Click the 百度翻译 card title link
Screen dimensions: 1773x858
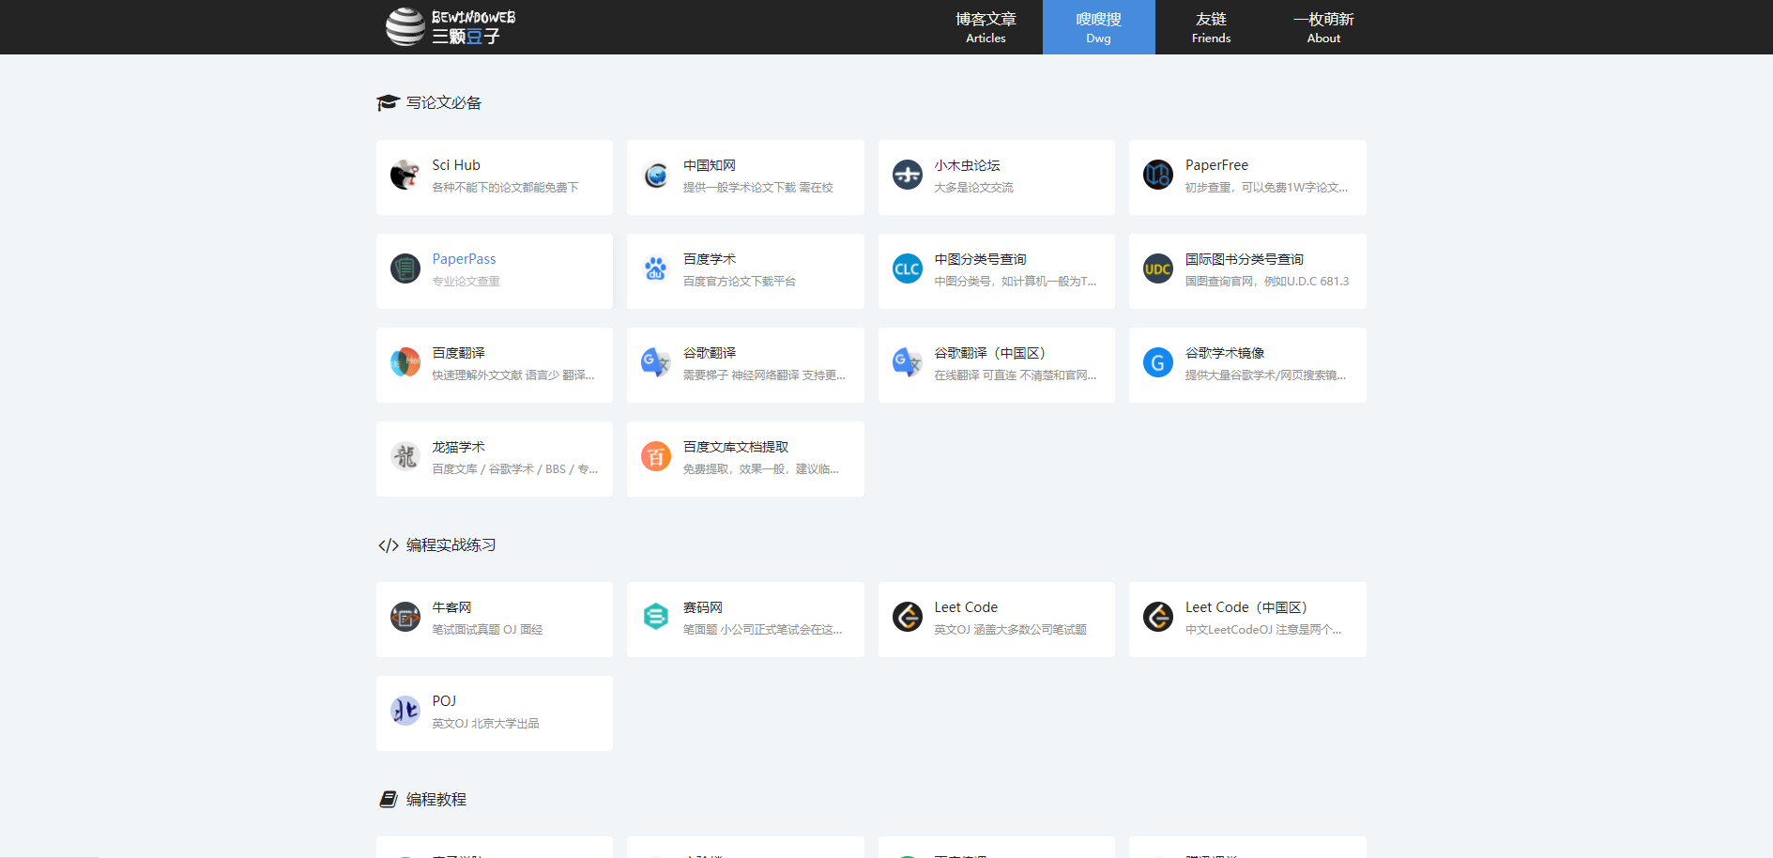[x=458, y=352]
